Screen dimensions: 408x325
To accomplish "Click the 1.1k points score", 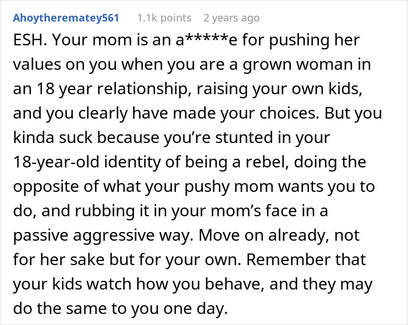I will [164, 18].
